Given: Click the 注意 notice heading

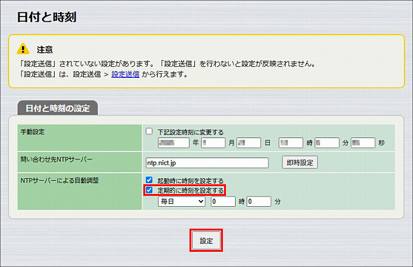Looking at the screenshot, I should [45, 50].
